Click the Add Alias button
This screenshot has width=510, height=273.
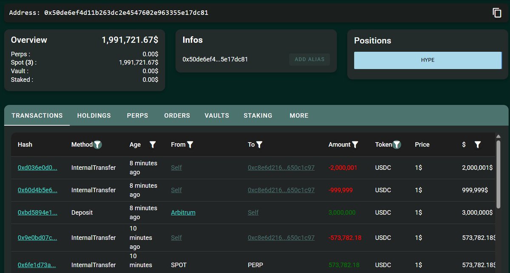point(309,59)
